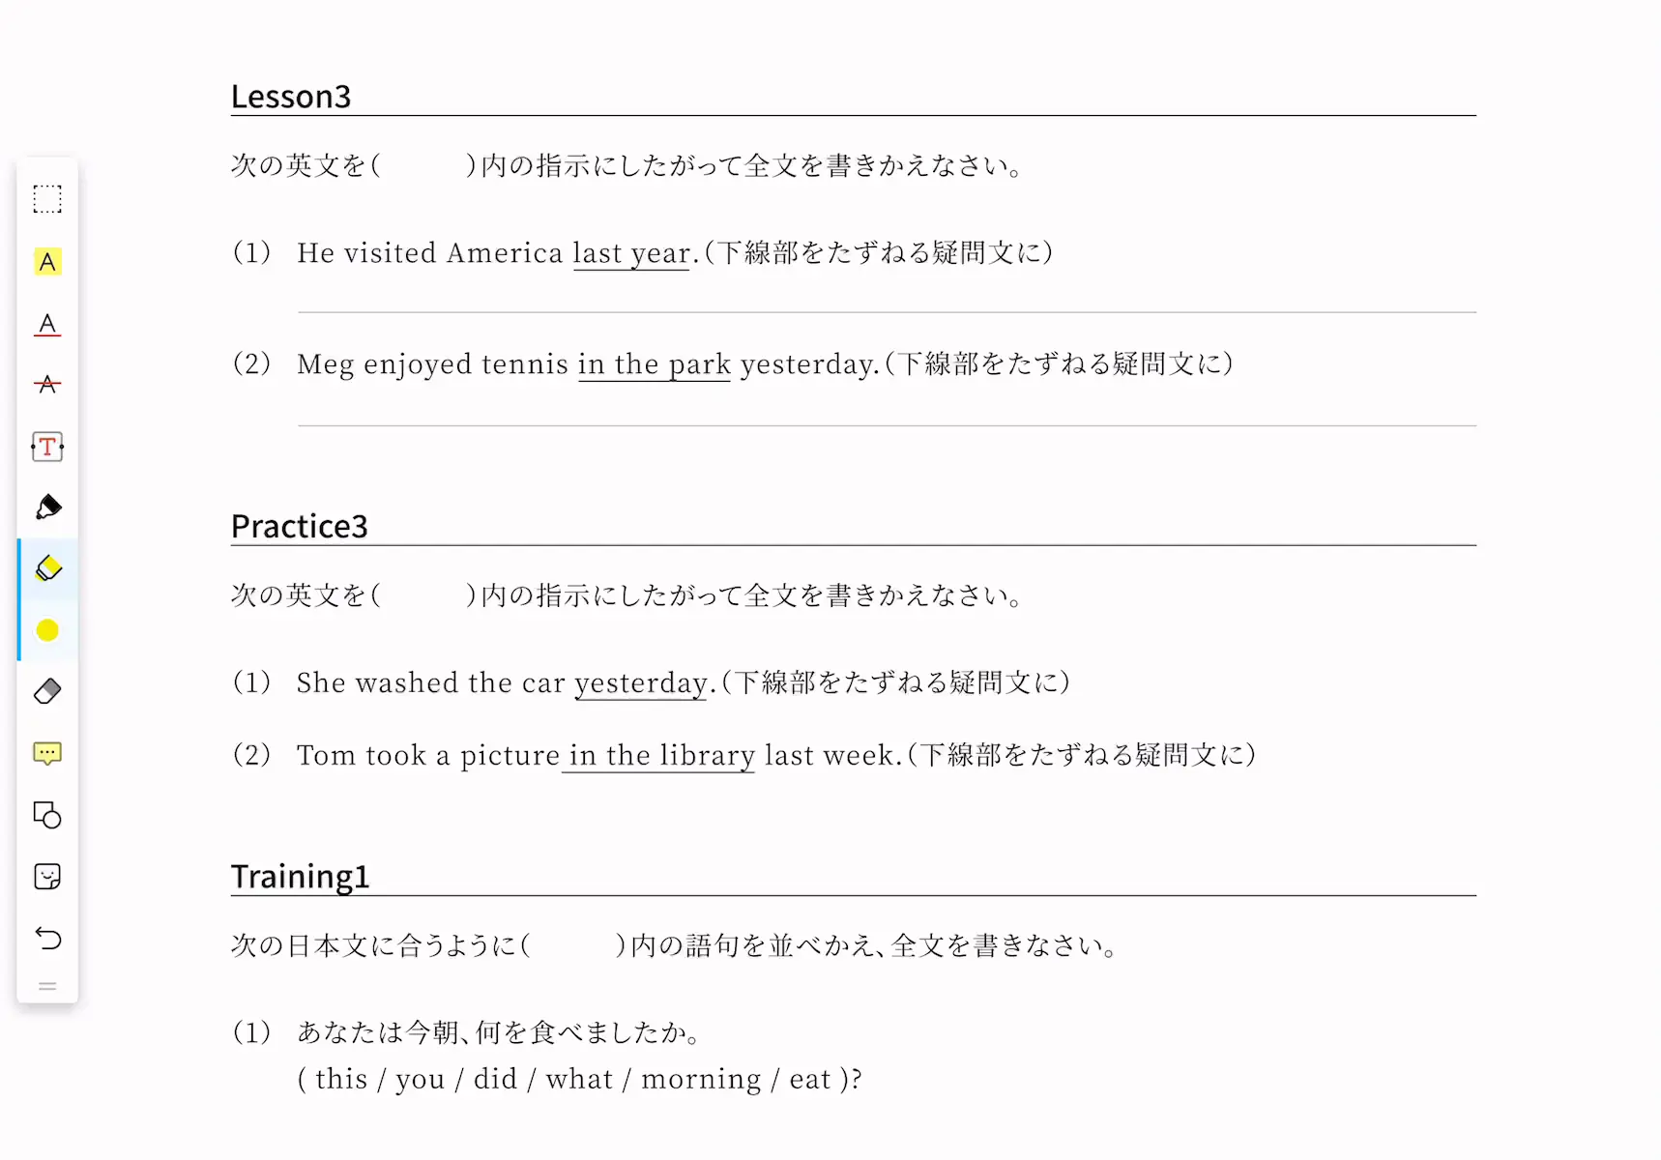The height and width of the screenshot is (1160, 1661).
Task: Click the Practice3 heading
Action: 300,526
